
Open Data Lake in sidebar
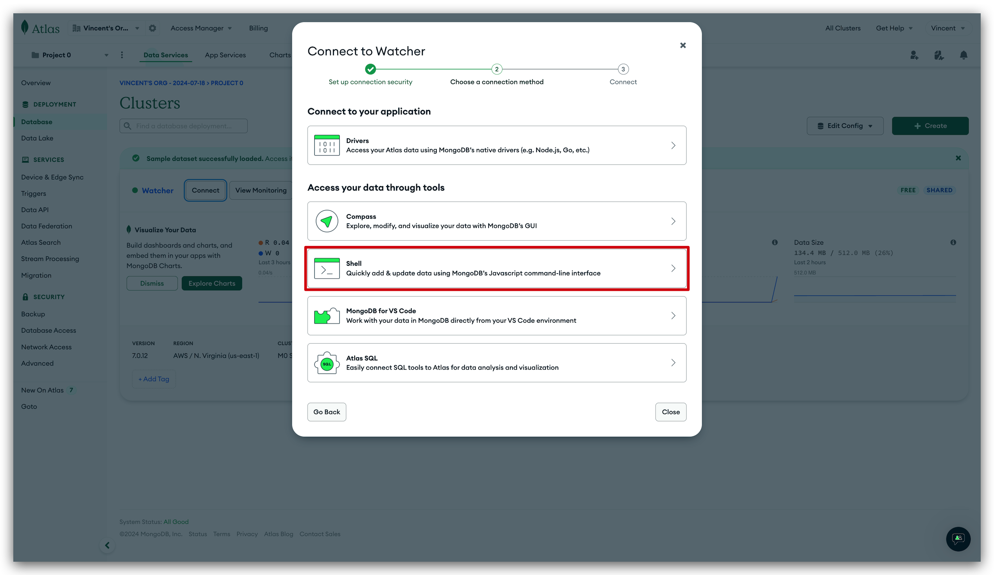(x=37, y=138)
